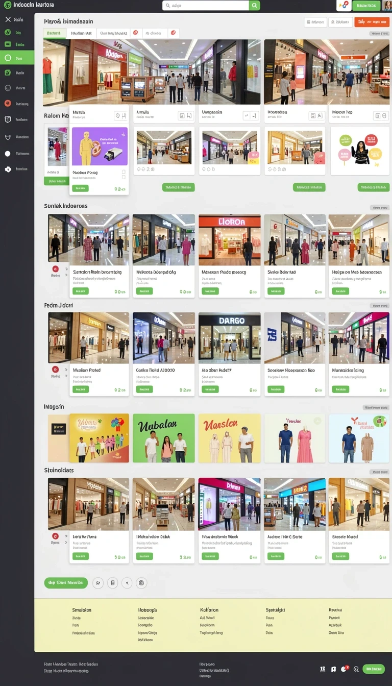
Task: Select the active green Dicimmi tab
Action: pos(55,33)
